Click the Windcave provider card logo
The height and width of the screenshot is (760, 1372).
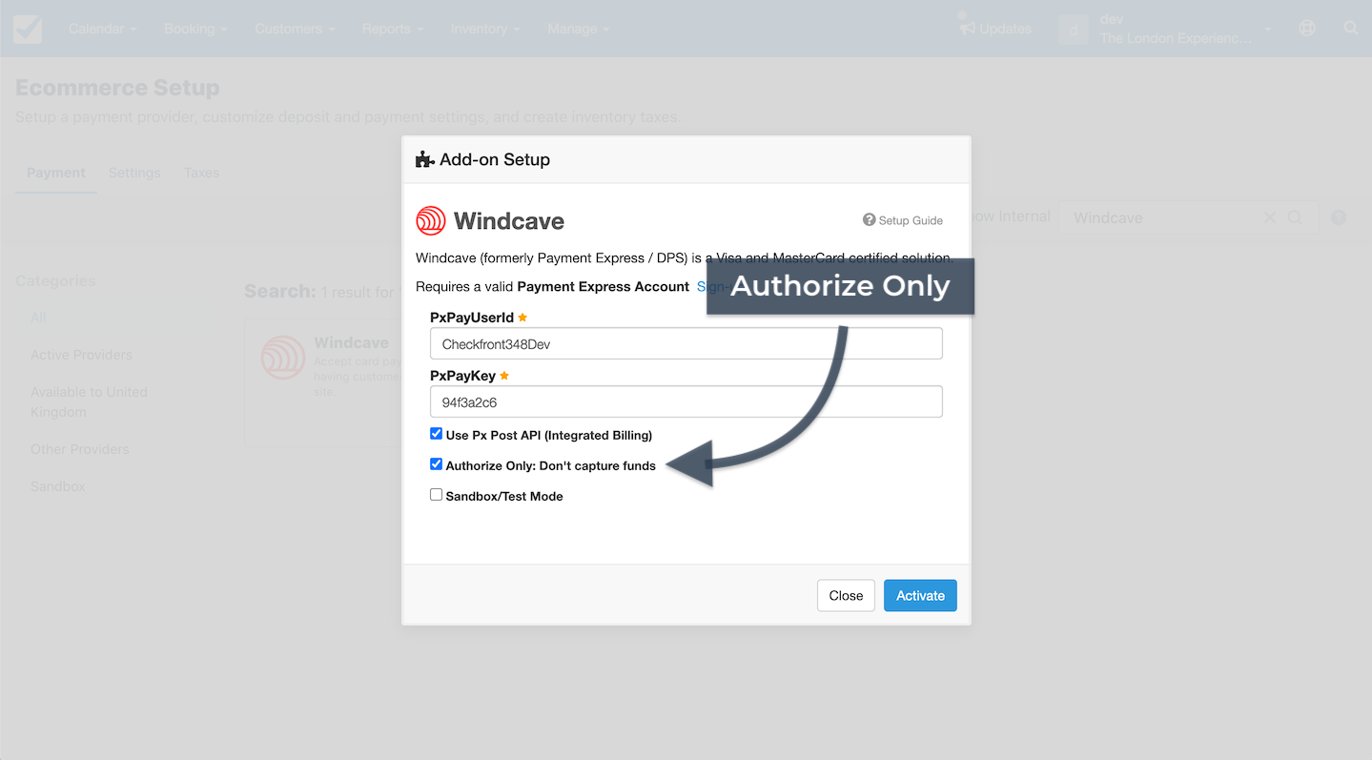[283, 359]
